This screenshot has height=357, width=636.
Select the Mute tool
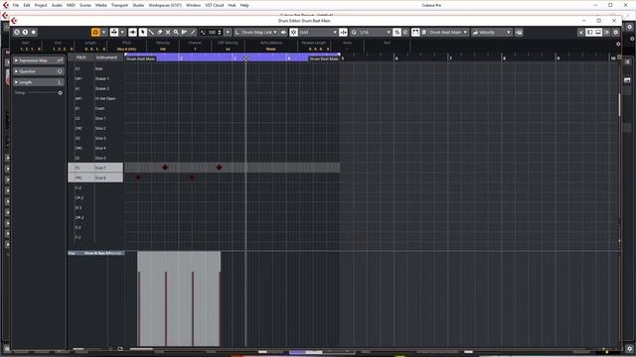coord(168,32)
